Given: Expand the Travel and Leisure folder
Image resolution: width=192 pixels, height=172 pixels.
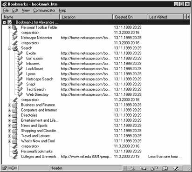Looking at the screenshot, I should coord(9,136).
